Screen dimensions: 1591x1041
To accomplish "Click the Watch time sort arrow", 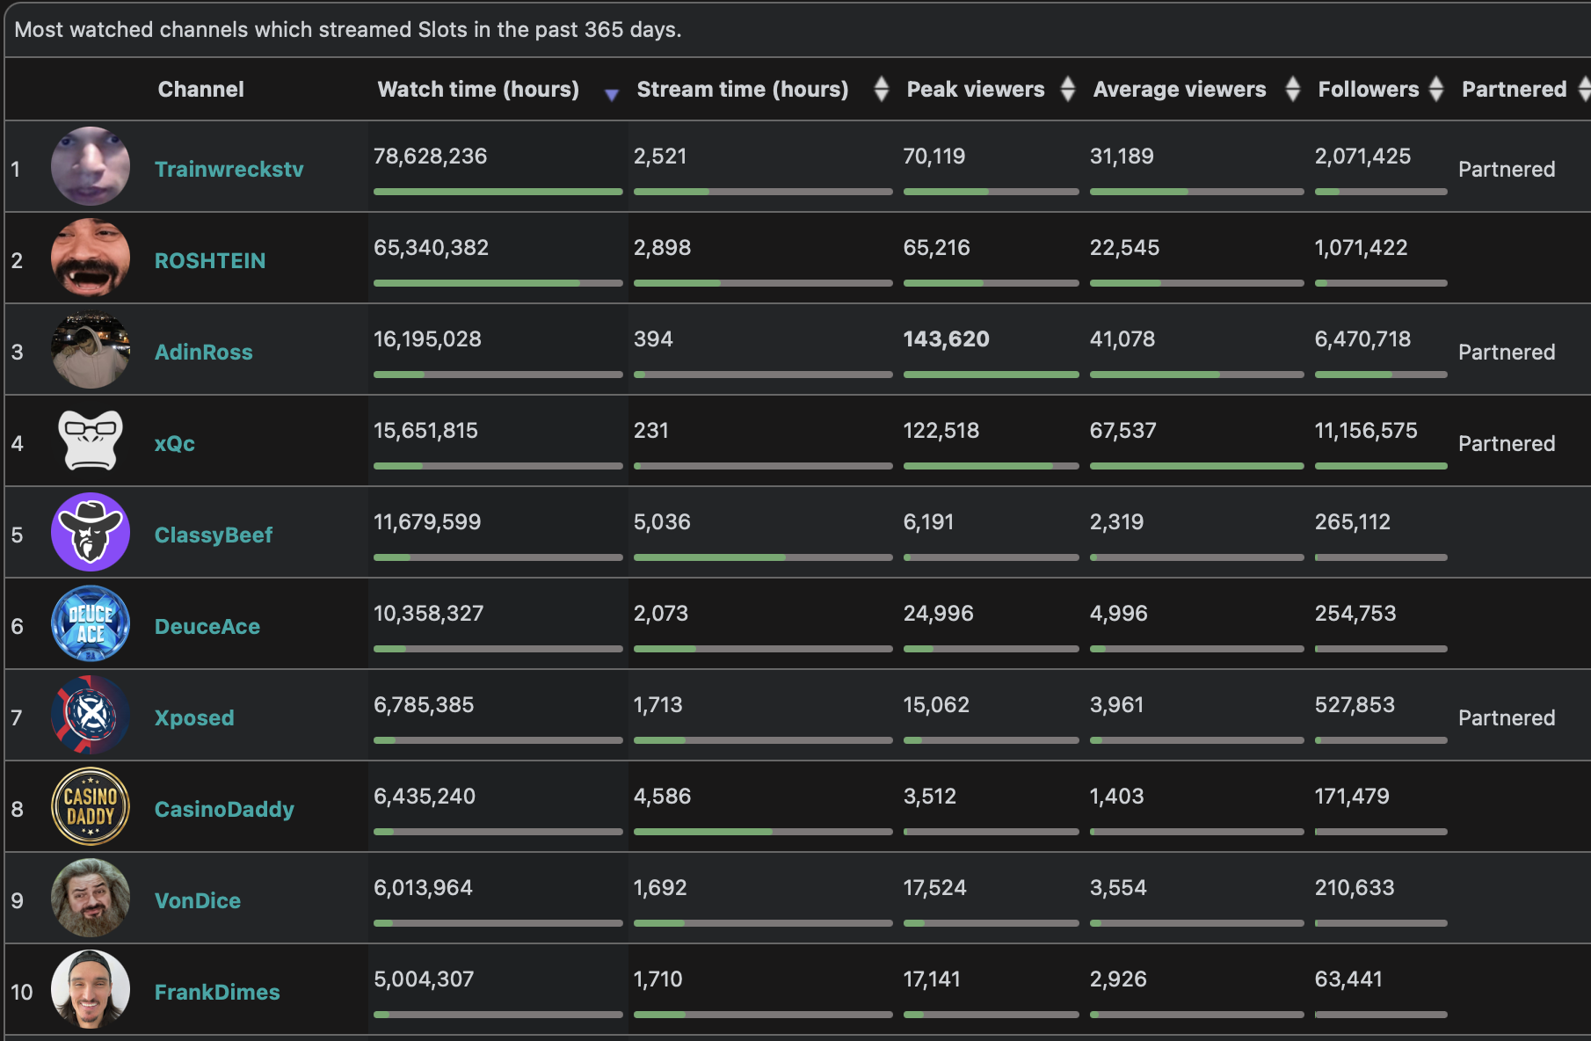I will tap(611, 94).
